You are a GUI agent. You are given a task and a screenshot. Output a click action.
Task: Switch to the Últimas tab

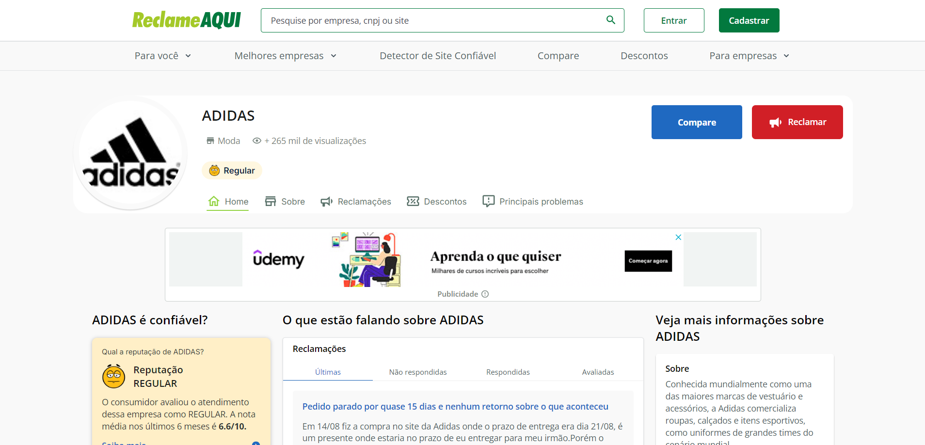tap(328, 372)
